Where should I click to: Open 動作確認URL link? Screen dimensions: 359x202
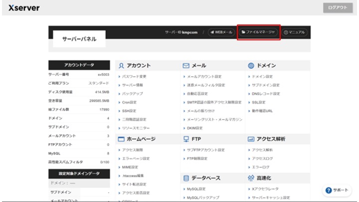(262, 111)
